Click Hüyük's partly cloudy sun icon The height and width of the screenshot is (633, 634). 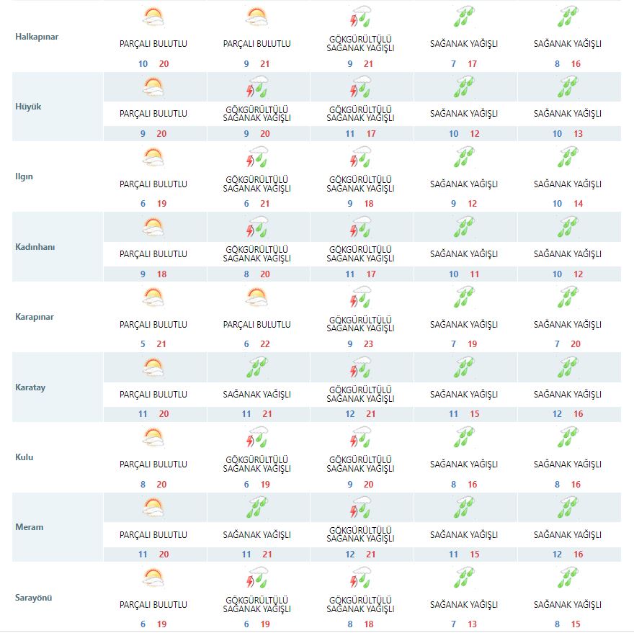153,88
